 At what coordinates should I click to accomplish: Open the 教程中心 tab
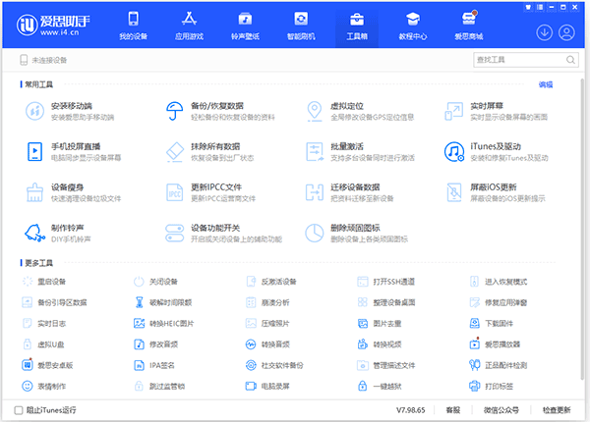pyautogui.click(x=413, y=26)
